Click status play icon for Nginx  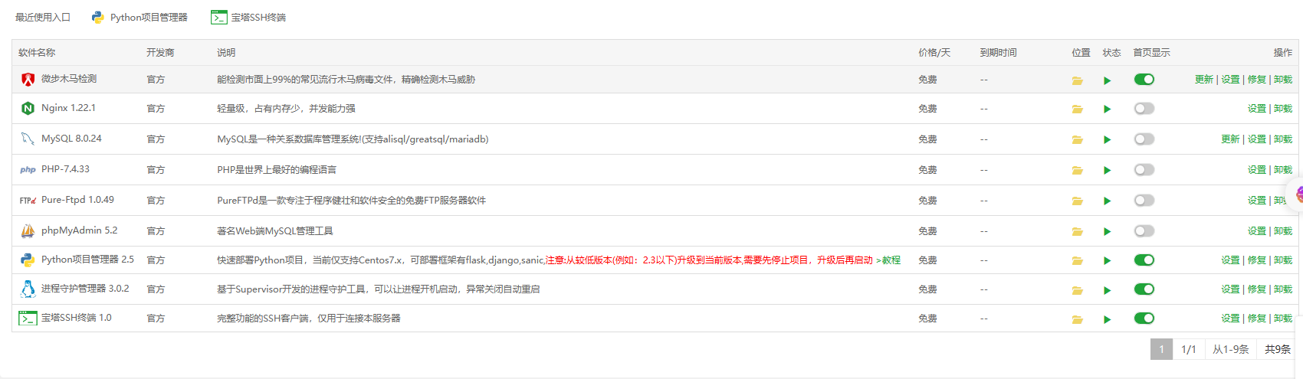(x=1107, y=109)
